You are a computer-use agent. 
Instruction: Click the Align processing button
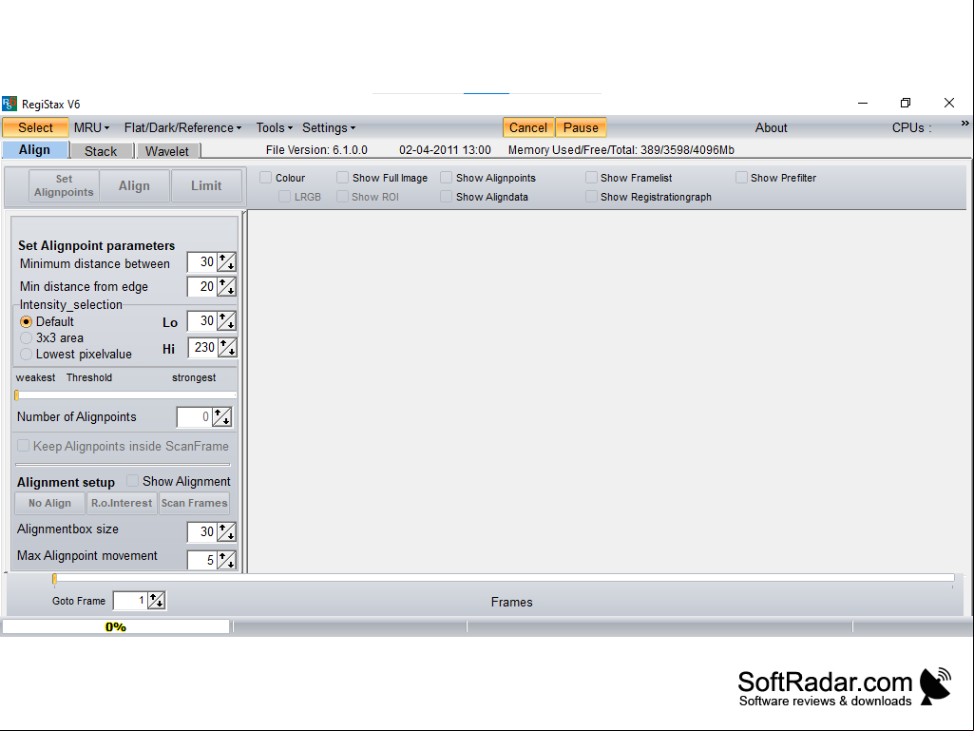coord(135,185)
